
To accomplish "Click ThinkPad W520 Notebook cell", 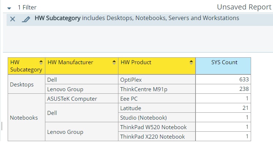I will [157, 127].
